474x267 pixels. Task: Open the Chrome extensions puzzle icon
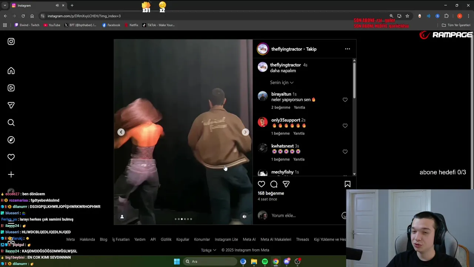tap(446, 16)
